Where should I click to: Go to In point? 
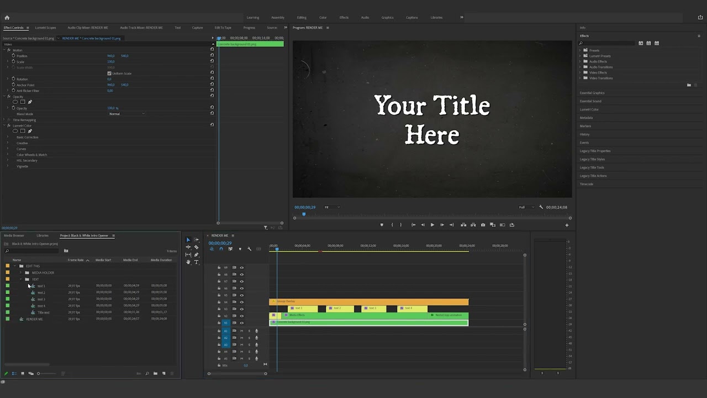click(x=413, y=225)
